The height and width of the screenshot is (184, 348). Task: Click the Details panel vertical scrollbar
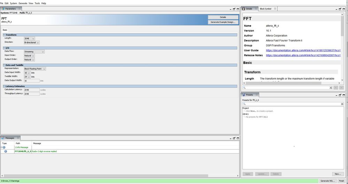[342, 48]
